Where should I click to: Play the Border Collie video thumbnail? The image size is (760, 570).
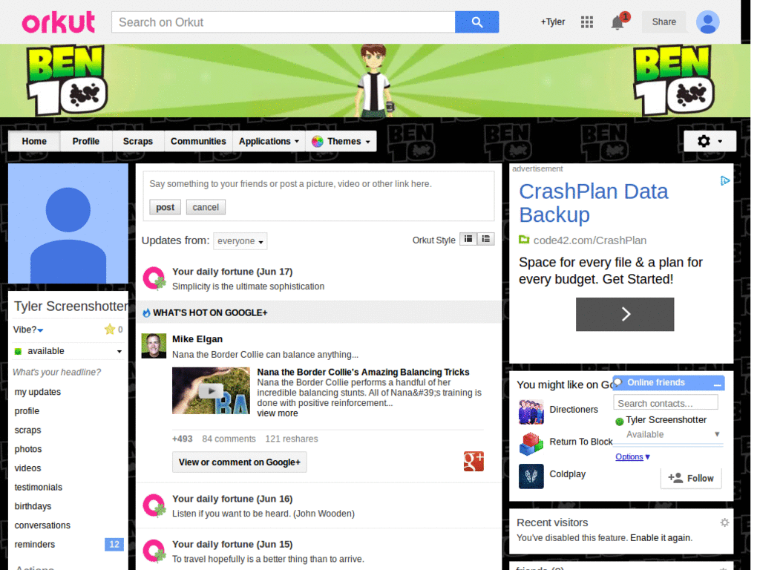pos(211,390)
